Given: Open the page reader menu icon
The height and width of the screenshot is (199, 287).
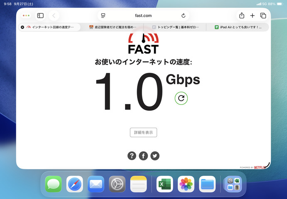Looking at the screenshot, I should pos(103,16).
